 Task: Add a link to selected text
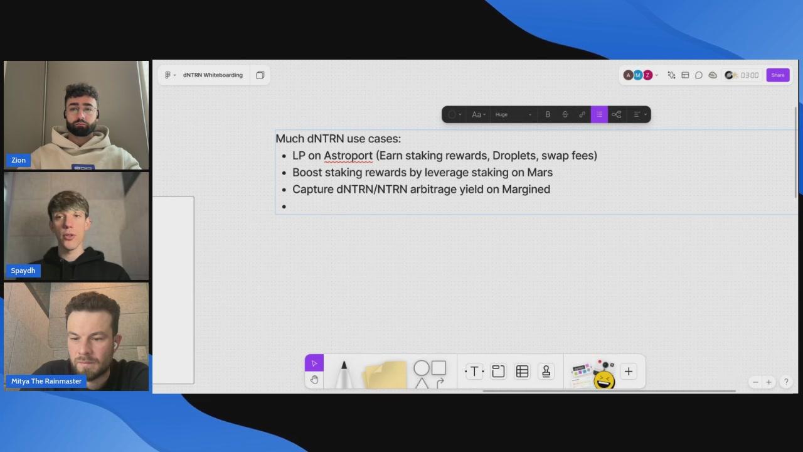pyautogui.click(x=582, y=114)
